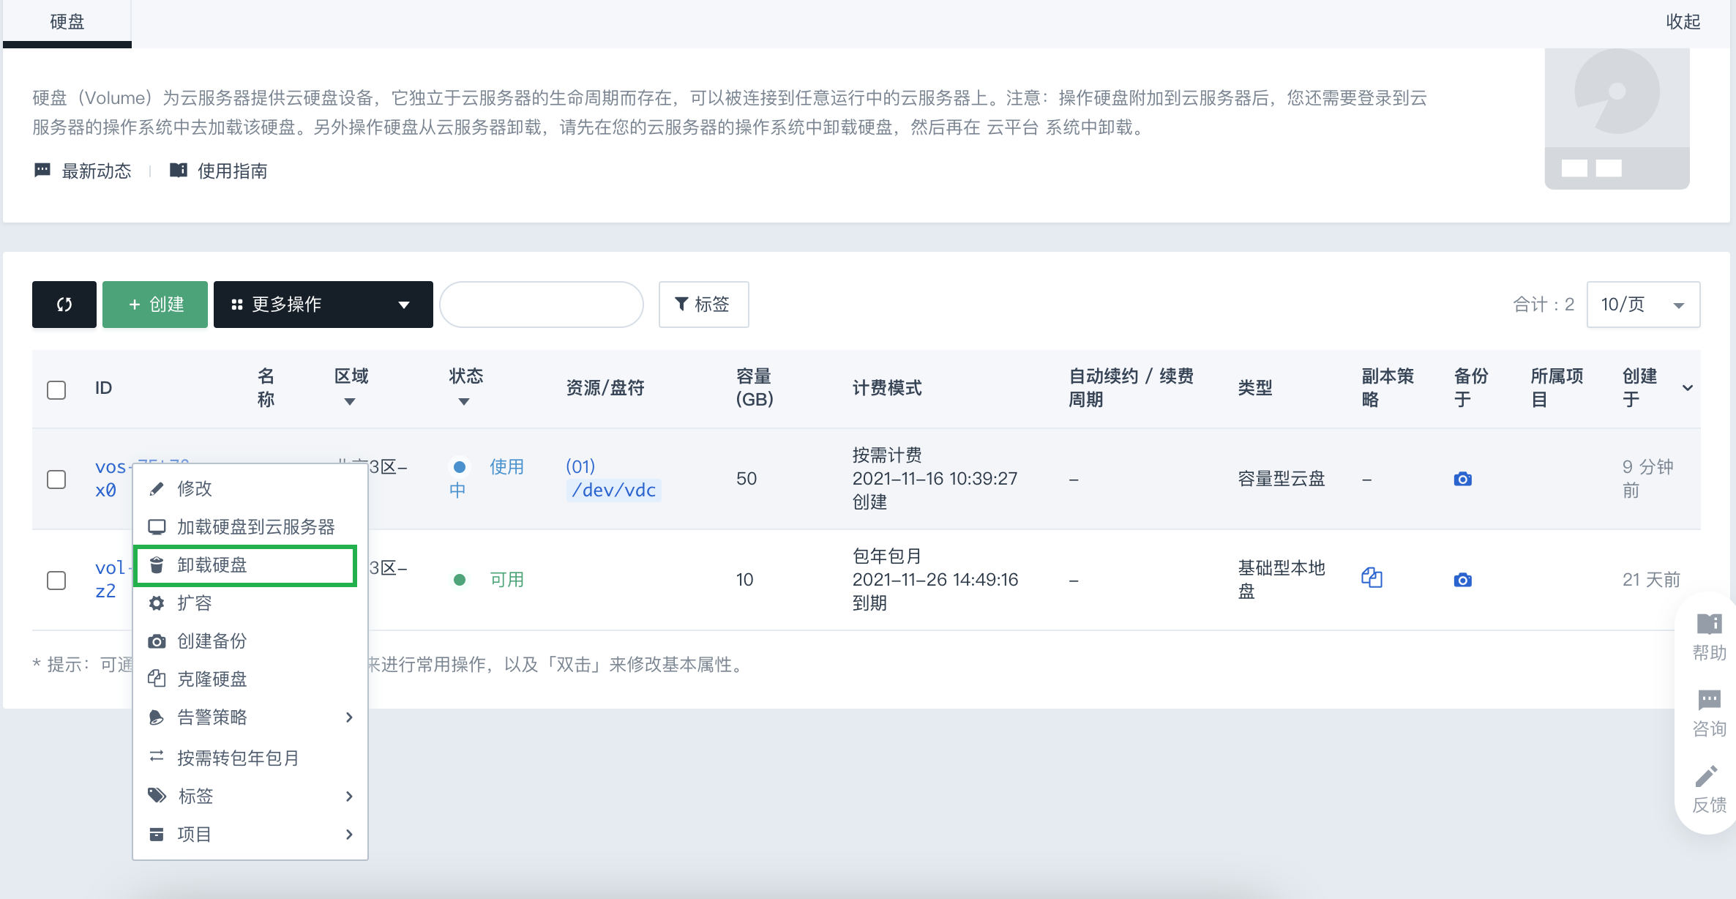Click the 标签 filter button

click(x=703, y=305)
